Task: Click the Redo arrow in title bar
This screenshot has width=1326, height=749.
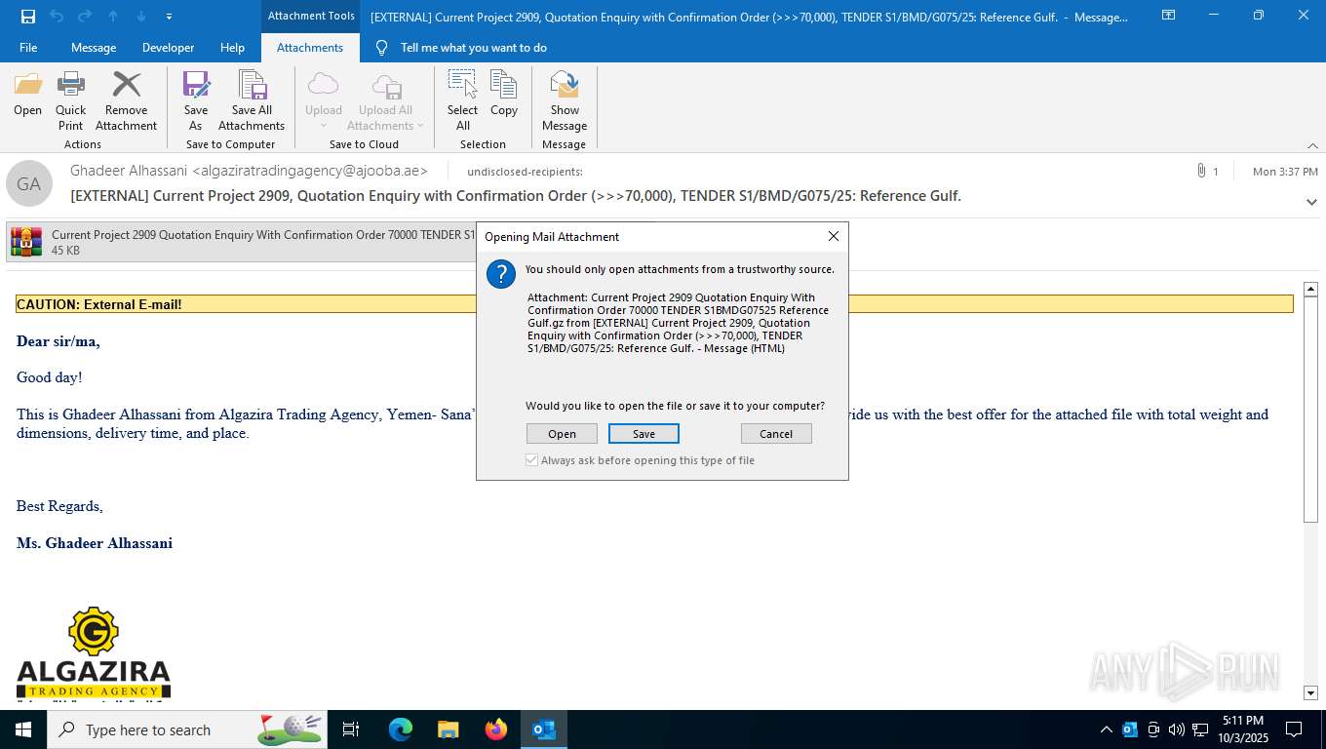Action: (x=84, y=17)
